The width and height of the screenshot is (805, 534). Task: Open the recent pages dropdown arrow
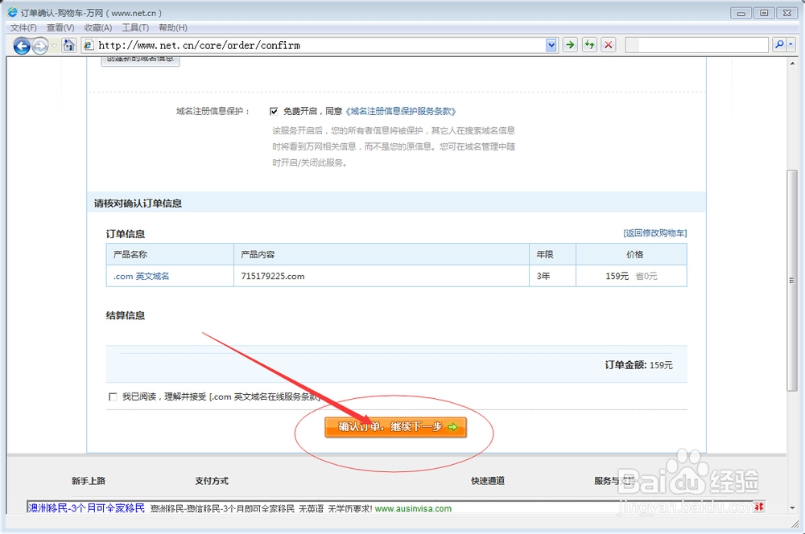point(54,46)
